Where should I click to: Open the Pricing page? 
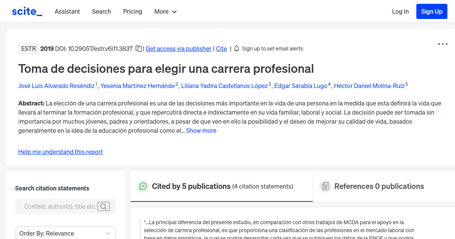tap(132, 11)
